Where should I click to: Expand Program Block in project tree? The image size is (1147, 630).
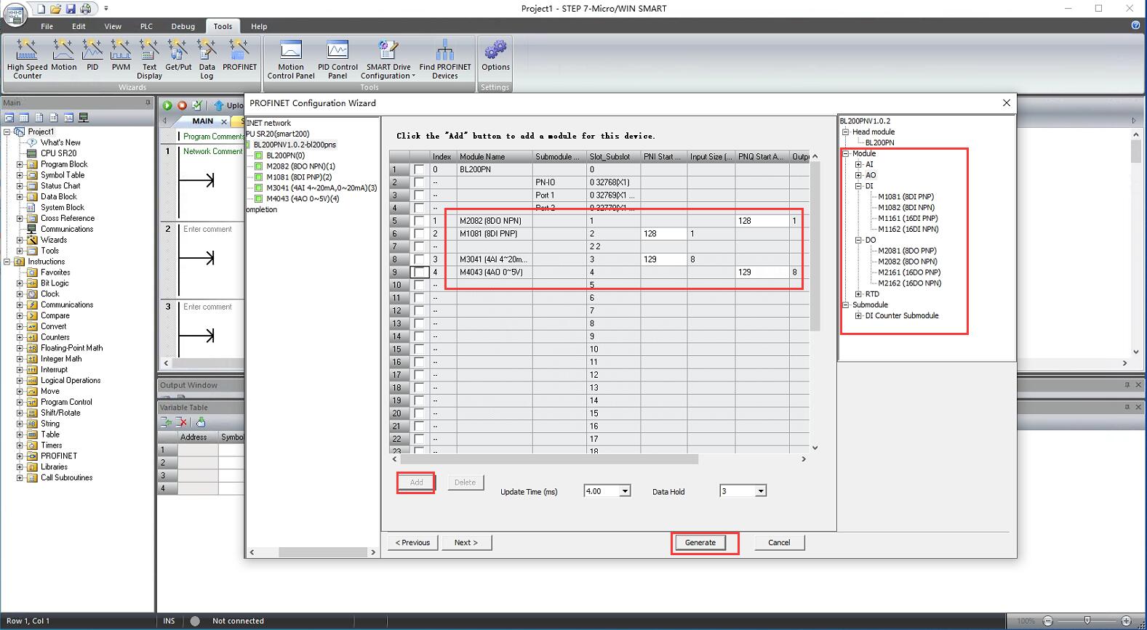20,164
